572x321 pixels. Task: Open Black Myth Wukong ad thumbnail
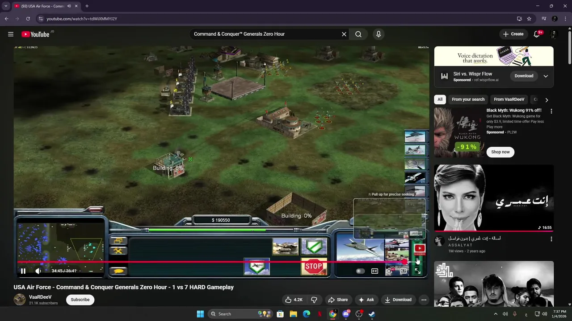coord(459,132)
